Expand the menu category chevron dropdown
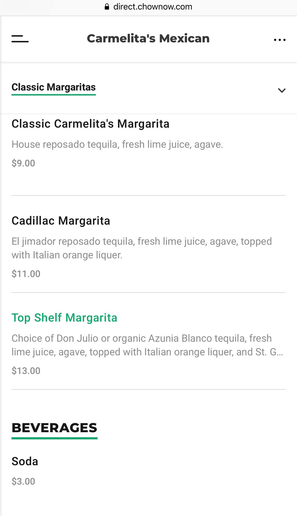This screenshot has width=297, height=516. 282,90
